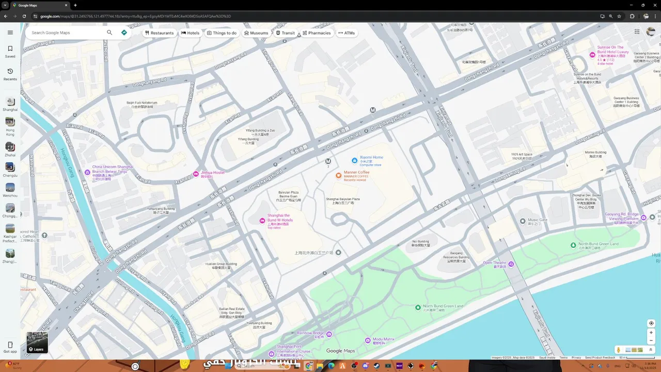Click the Chrome address bar URL
The height and width of the screenshot is (372, 661).
coord(135,16)
